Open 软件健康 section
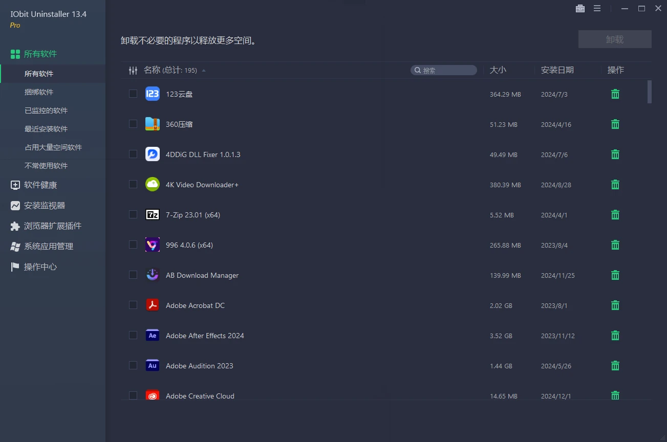Viewport: 667px width, 442px height. [34, 185]
